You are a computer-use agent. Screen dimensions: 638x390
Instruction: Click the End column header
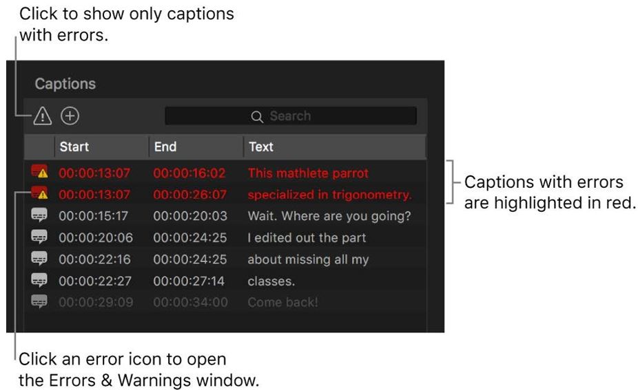pyautogui.click(x=165, y=147)
